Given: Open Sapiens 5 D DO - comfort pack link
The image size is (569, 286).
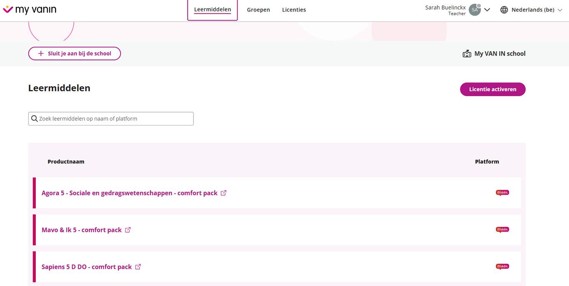Looking at the screenshot, I should click(x=87, y=267).
